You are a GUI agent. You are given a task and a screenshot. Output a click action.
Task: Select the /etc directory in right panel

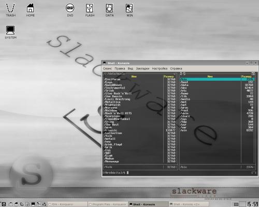(217, 91)
